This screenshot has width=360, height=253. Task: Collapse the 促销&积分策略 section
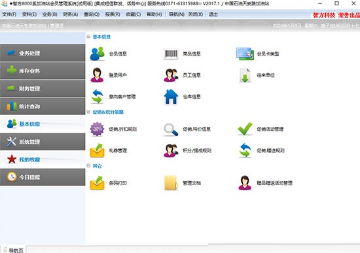88,112
